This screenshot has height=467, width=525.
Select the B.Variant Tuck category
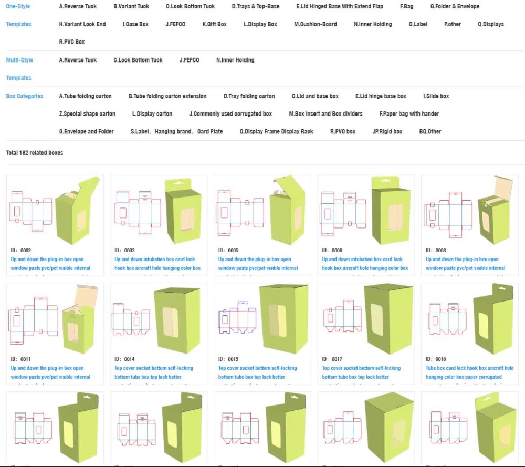tap(131, 6)
